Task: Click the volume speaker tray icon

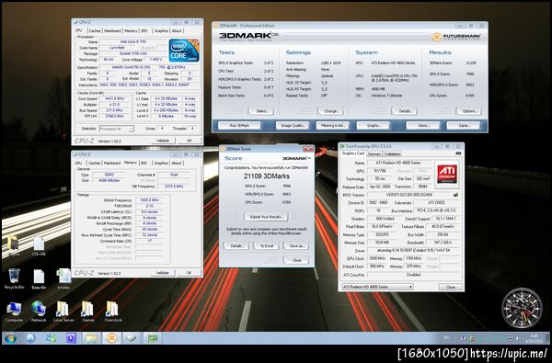Action: click(517, 338)
